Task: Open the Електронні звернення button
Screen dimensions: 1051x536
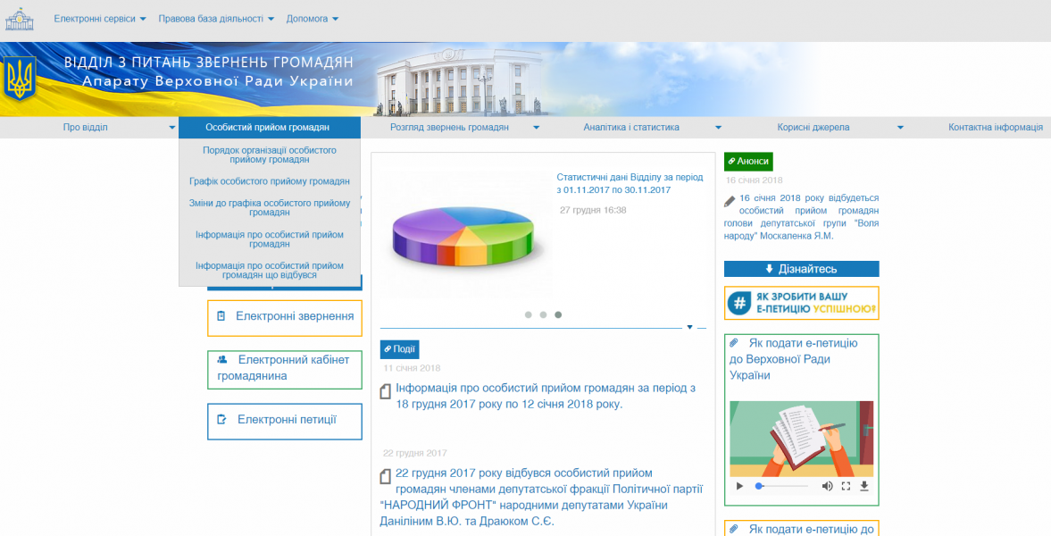Action: [x=285, y=318]
